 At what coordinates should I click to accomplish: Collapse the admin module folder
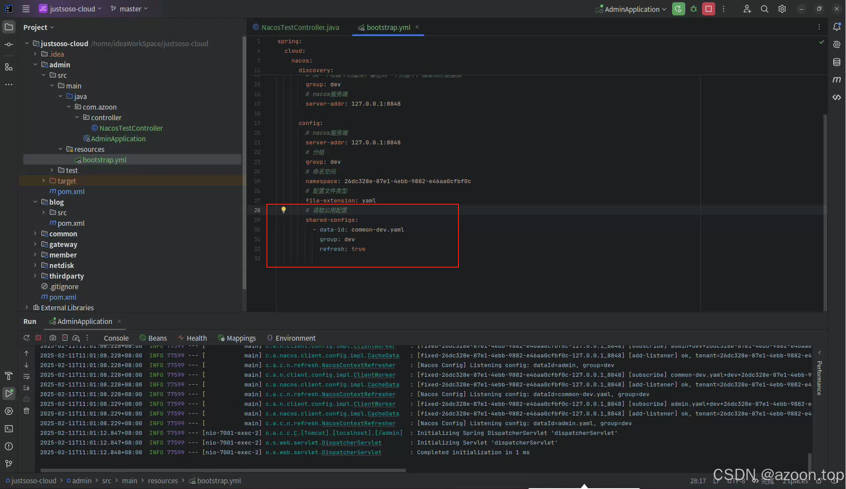(x=35, y=65)
